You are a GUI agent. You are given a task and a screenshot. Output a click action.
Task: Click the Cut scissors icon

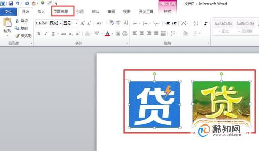(x=17, y=21)
